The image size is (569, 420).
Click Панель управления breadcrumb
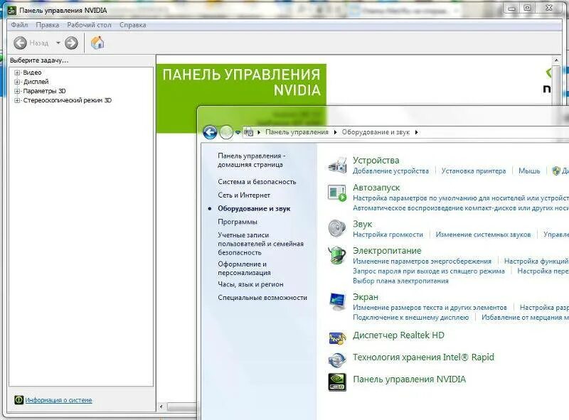(x=297, y=132)
